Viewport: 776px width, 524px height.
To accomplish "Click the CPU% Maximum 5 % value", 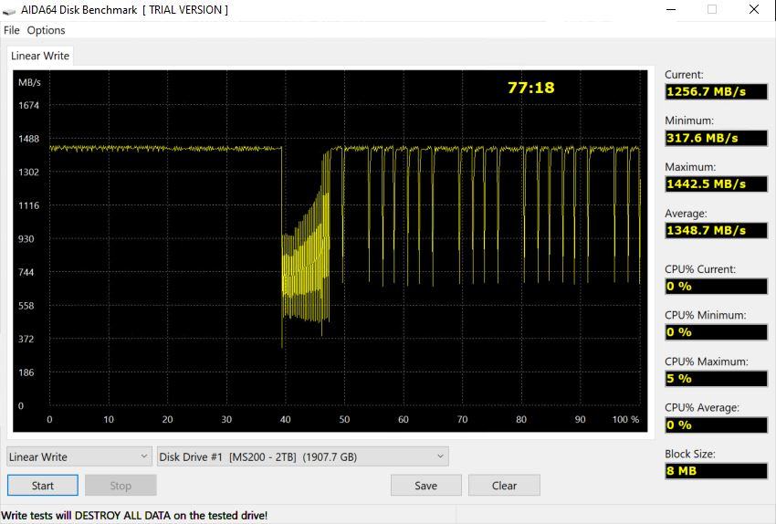I will pos(716,379).
